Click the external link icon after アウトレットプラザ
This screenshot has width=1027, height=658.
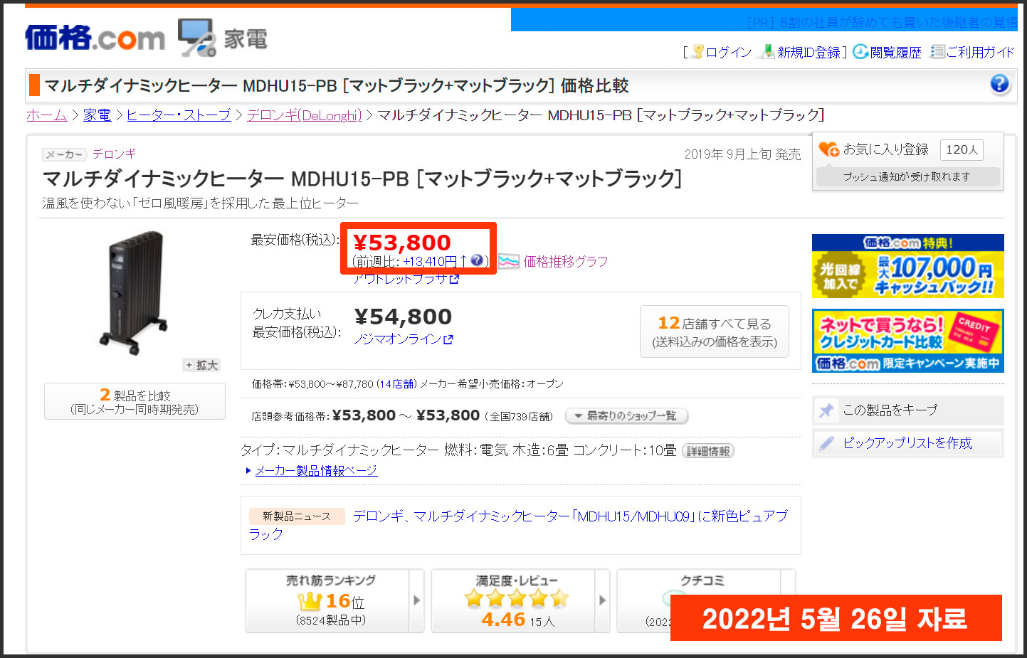[x=455, y=279]
